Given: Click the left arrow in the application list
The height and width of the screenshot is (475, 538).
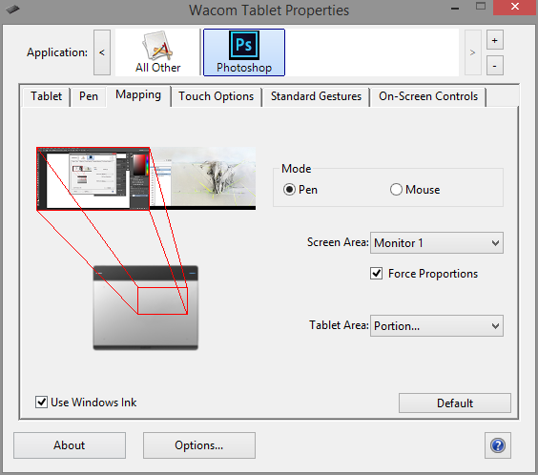Looking at the screenshot, I should 102,52.
